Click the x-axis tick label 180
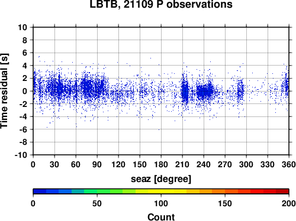 point(161,164)
